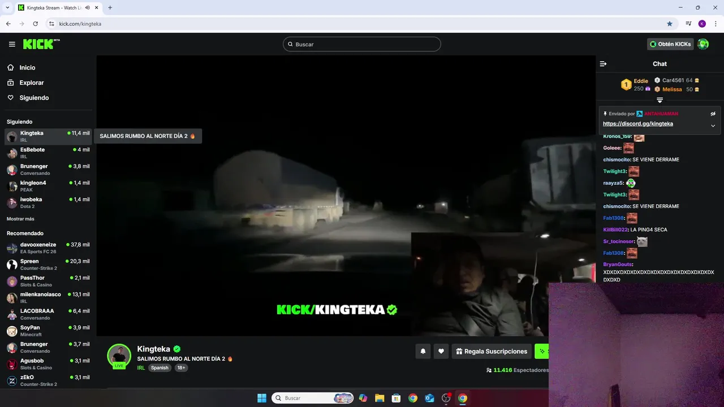Follow or unfollow with heart icon
This screenshot has height=407, width=724.
441,351
